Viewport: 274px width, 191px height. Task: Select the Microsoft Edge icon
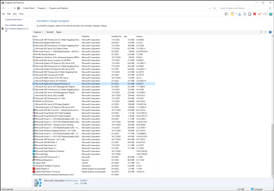[x=34, y=154]
